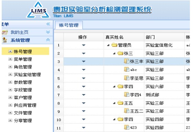
Task: Open the operation dropdown in row 3
Action: point(84,61)
